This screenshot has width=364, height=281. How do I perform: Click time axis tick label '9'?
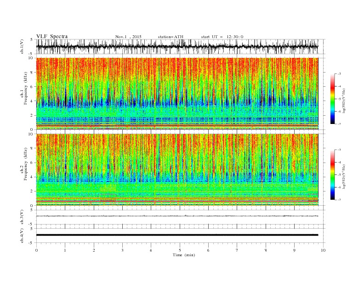(x=294, y=250)
